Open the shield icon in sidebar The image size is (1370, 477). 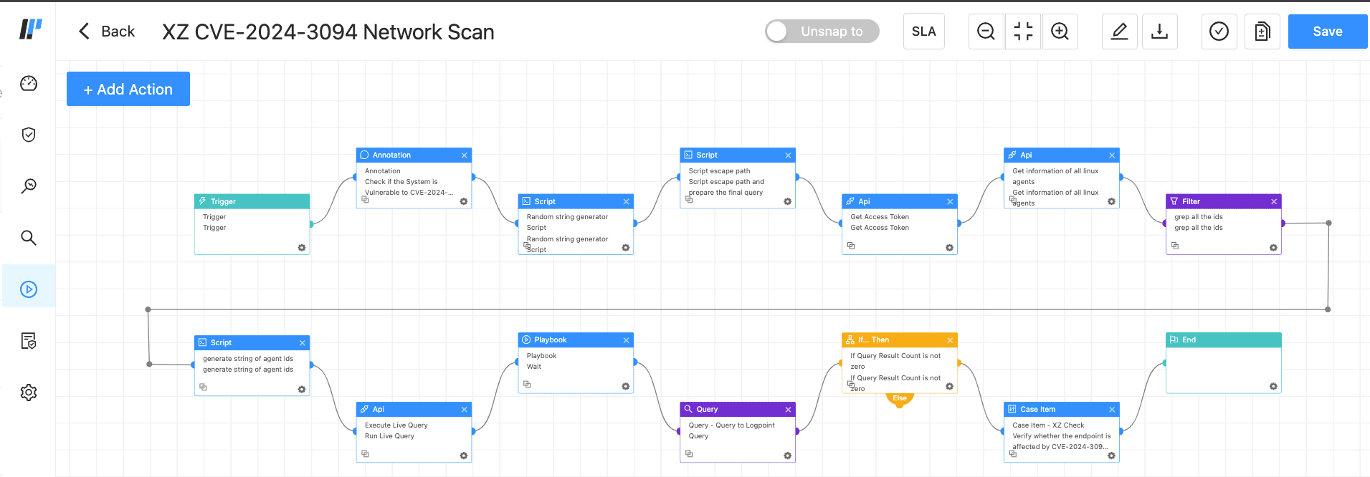click(29, 135)
